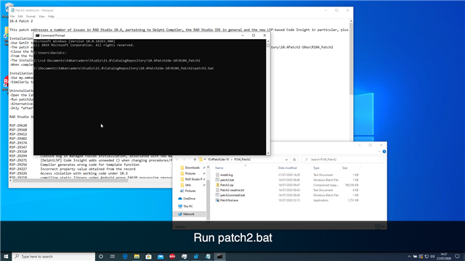Open Utils folder in Explorer sidebar

pyautogui.click(x=187, y=185)
